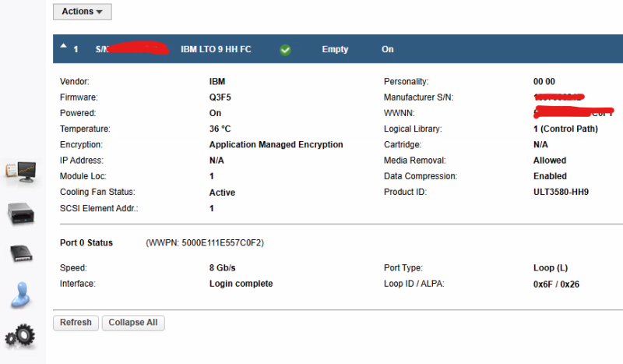Select Application Managed Encryption value
Screen dimensions: 623x364
276,145
